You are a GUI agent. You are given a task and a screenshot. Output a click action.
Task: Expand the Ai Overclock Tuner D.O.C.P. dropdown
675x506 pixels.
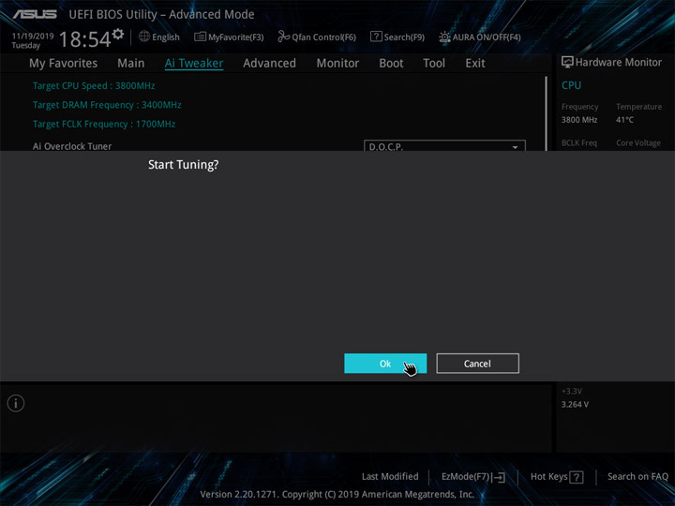point(444,145)
